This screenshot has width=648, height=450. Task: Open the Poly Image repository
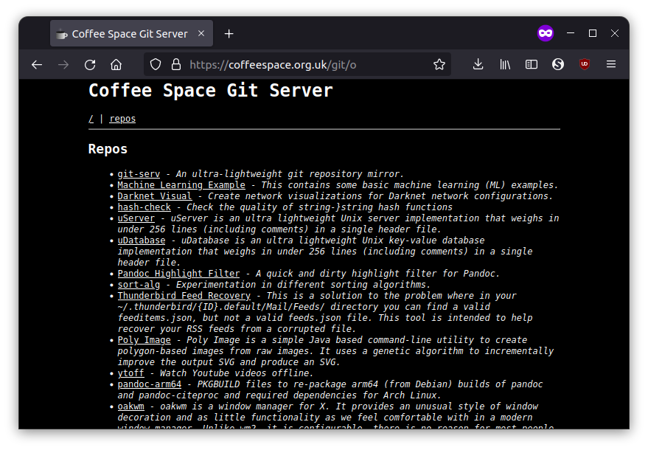(144, 340)
